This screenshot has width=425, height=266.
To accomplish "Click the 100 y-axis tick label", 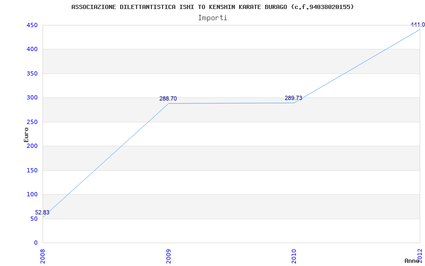I will tap(32, 195).
